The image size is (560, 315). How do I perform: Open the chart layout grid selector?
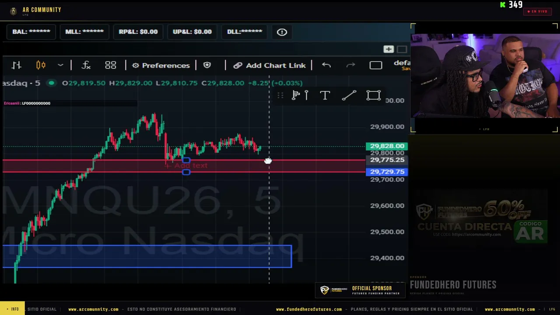[110, 65]
